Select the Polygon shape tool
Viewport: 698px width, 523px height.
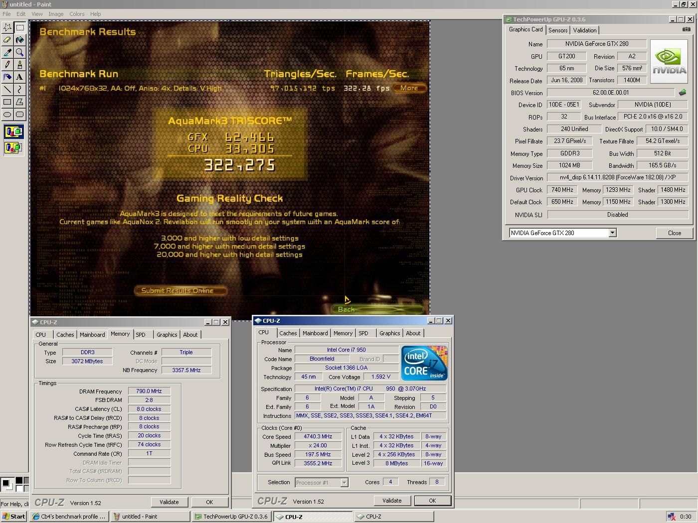(x=20, y=102)
